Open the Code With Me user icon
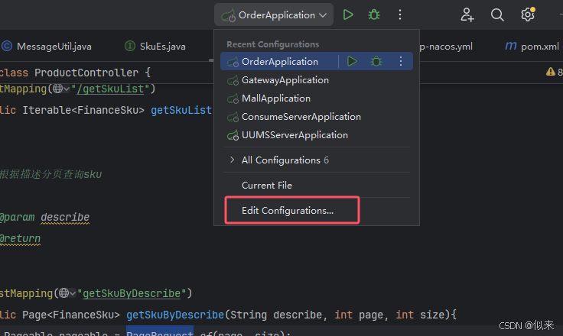Viewport: 563px width, 336px height. [467, 15]
